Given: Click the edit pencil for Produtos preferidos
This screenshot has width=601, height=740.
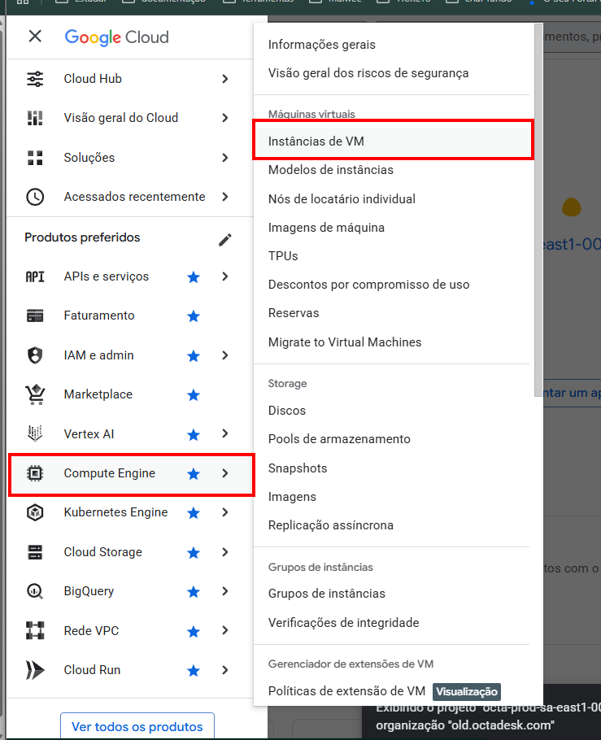Looking at the screenshot, I should tap(225, 239).
